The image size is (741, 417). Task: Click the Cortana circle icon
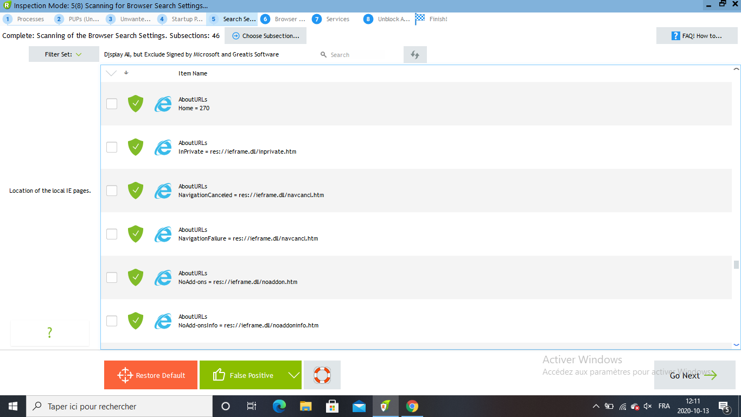tap(226, 406)
